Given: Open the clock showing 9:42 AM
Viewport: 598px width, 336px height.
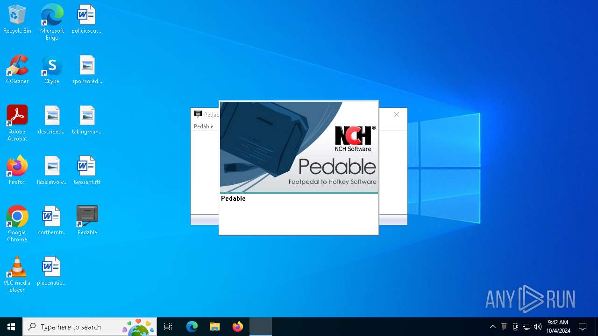Looking at the screenshot, I should click(558, 327).
